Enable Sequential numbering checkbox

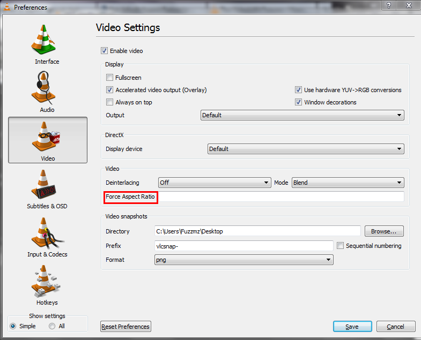(340, 246)
